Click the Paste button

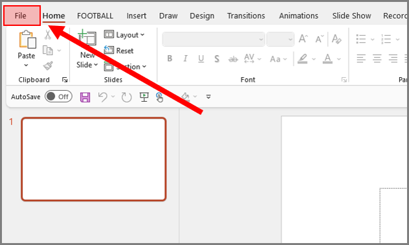click(27, 49)
